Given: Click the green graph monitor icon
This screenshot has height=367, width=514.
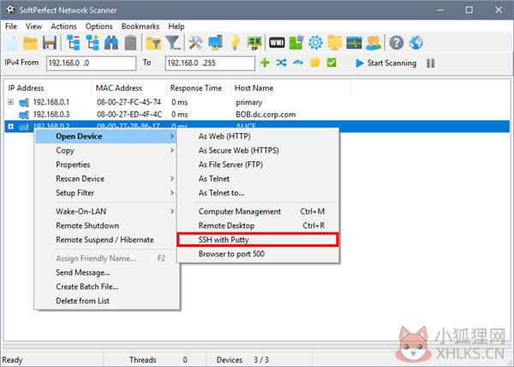Looking at the screenshot, I should 354,43.
